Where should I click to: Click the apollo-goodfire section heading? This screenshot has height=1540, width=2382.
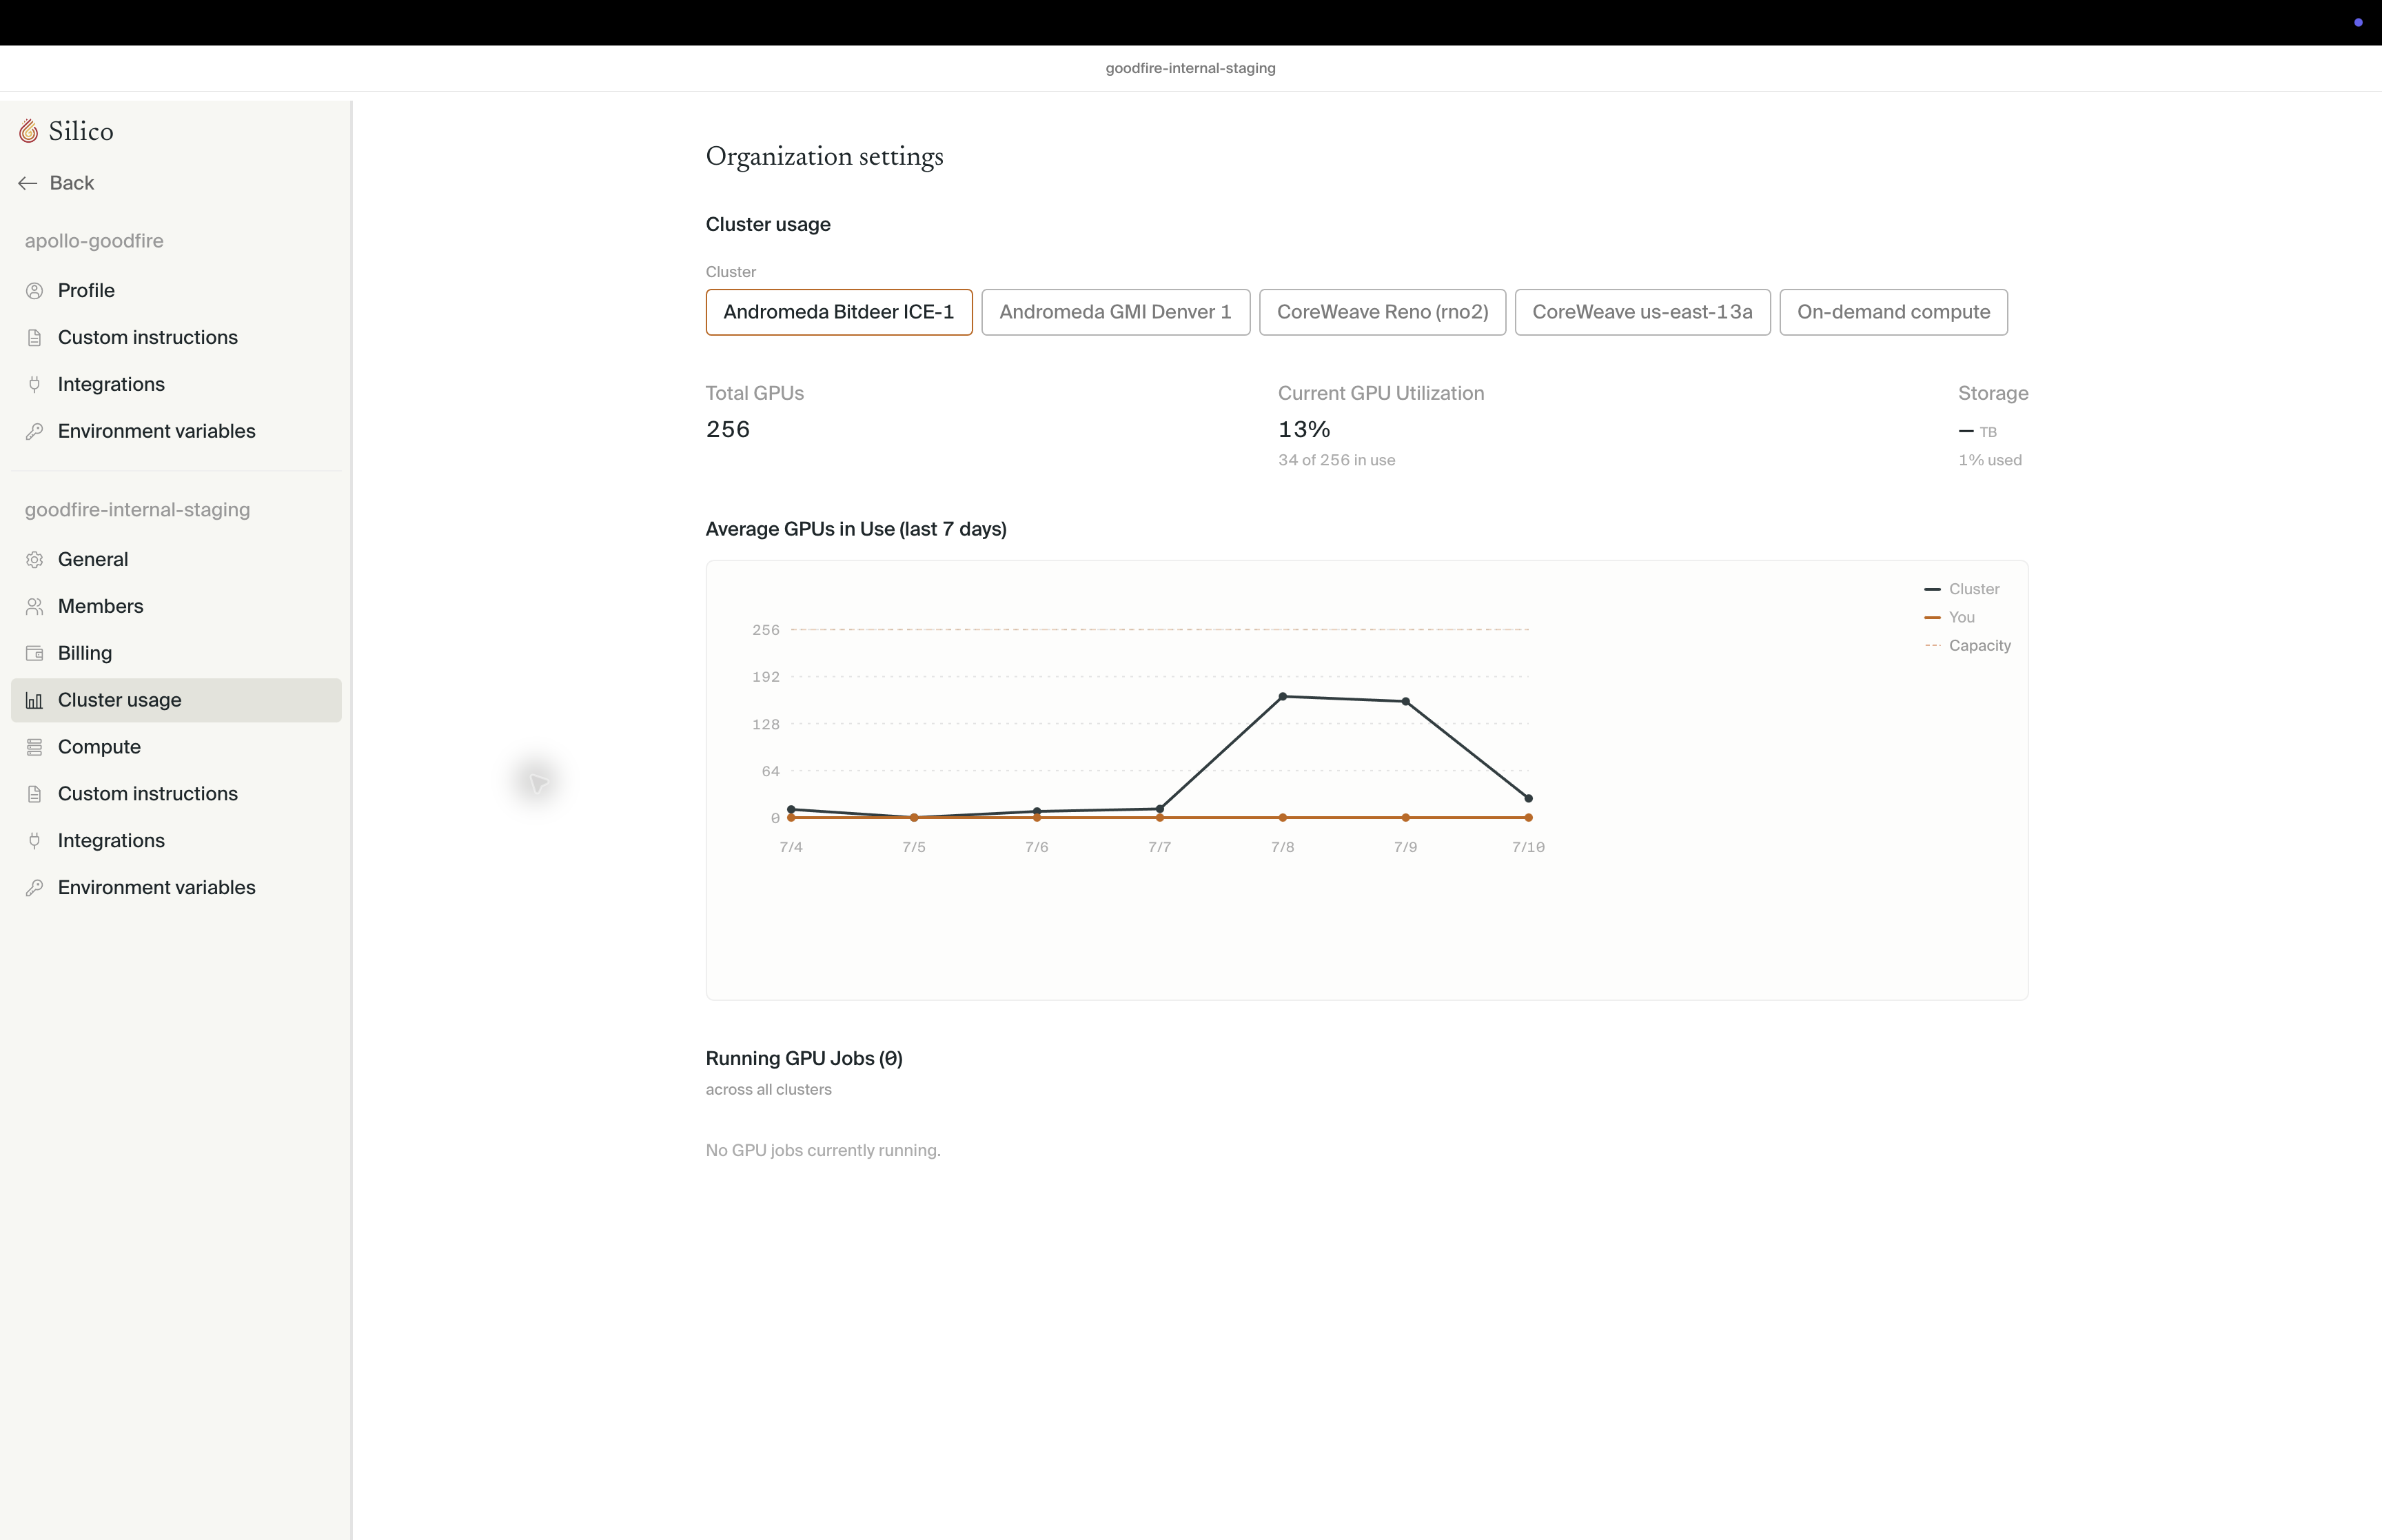[x=94, y=241]
